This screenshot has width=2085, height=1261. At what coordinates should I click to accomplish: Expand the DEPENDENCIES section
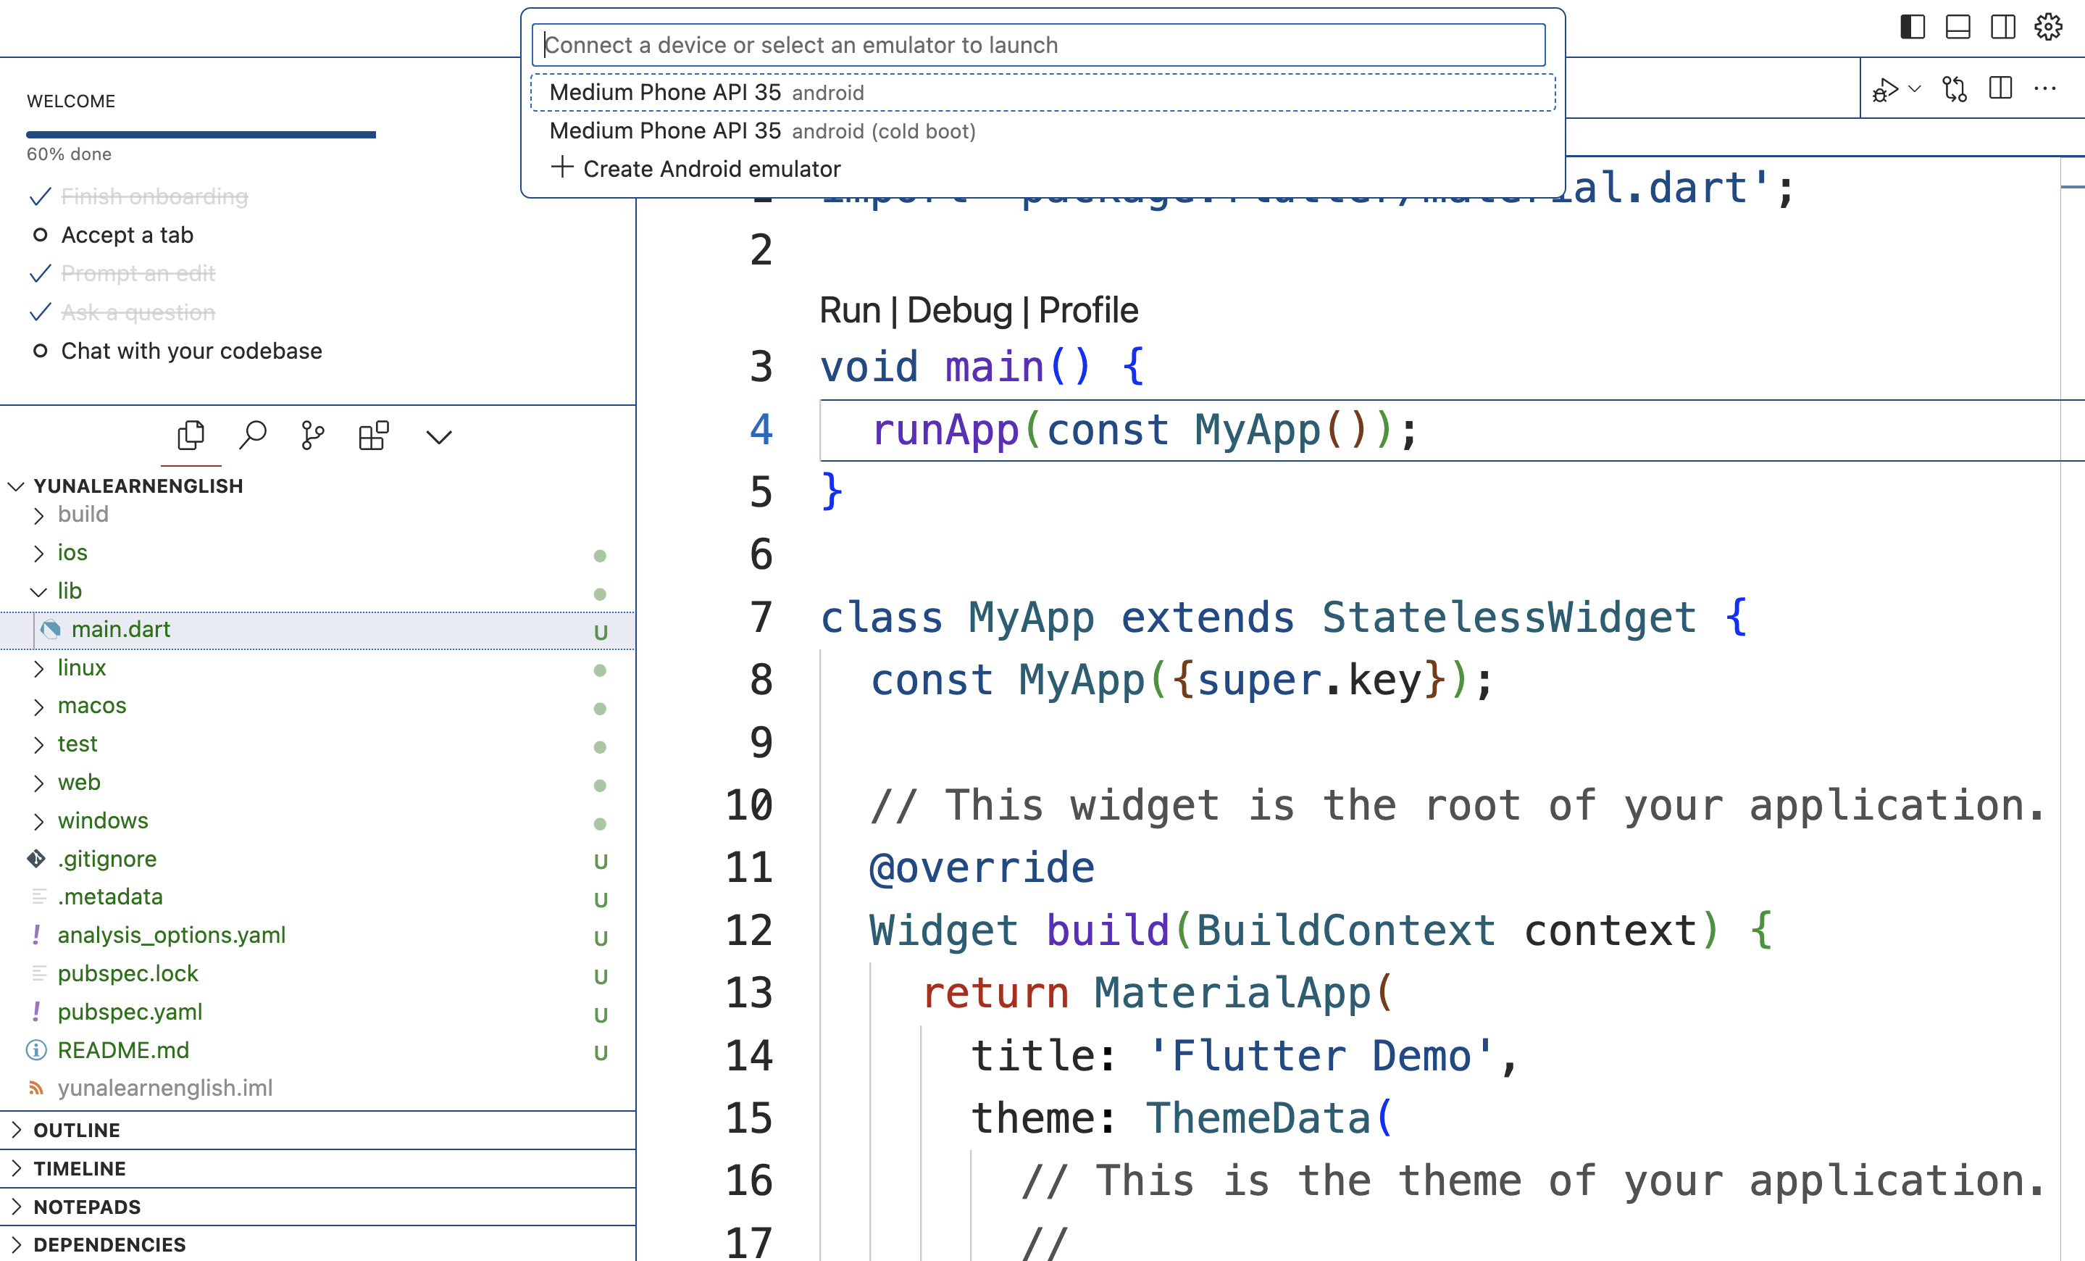(317, 1245)
